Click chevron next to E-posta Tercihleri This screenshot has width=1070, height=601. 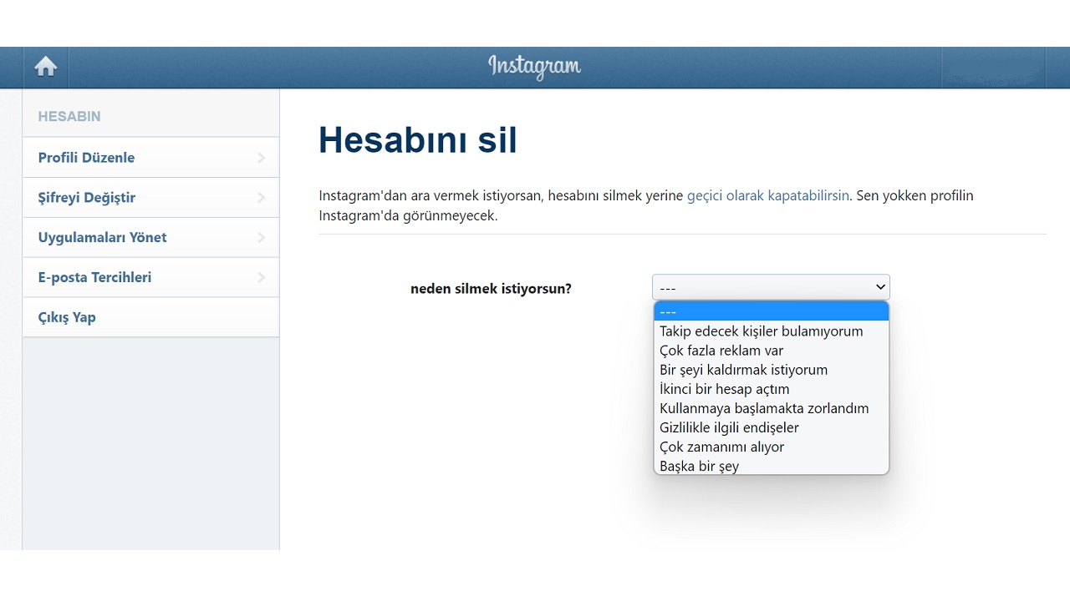(261, 278)
